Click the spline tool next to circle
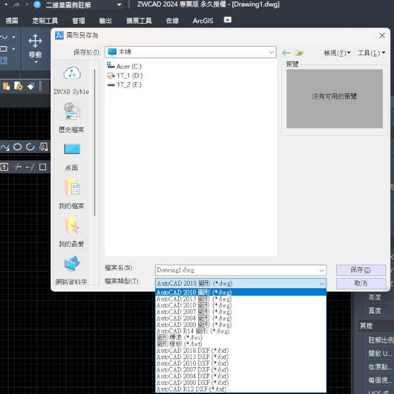The image size is (394, 394). [5, 146]
